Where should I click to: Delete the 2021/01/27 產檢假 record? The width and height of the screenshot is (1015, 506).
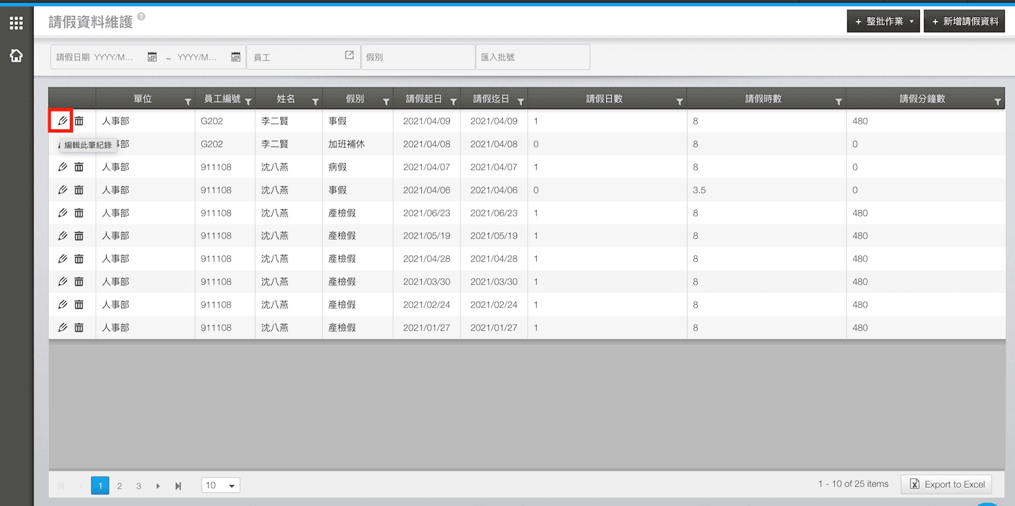[79, 328]
